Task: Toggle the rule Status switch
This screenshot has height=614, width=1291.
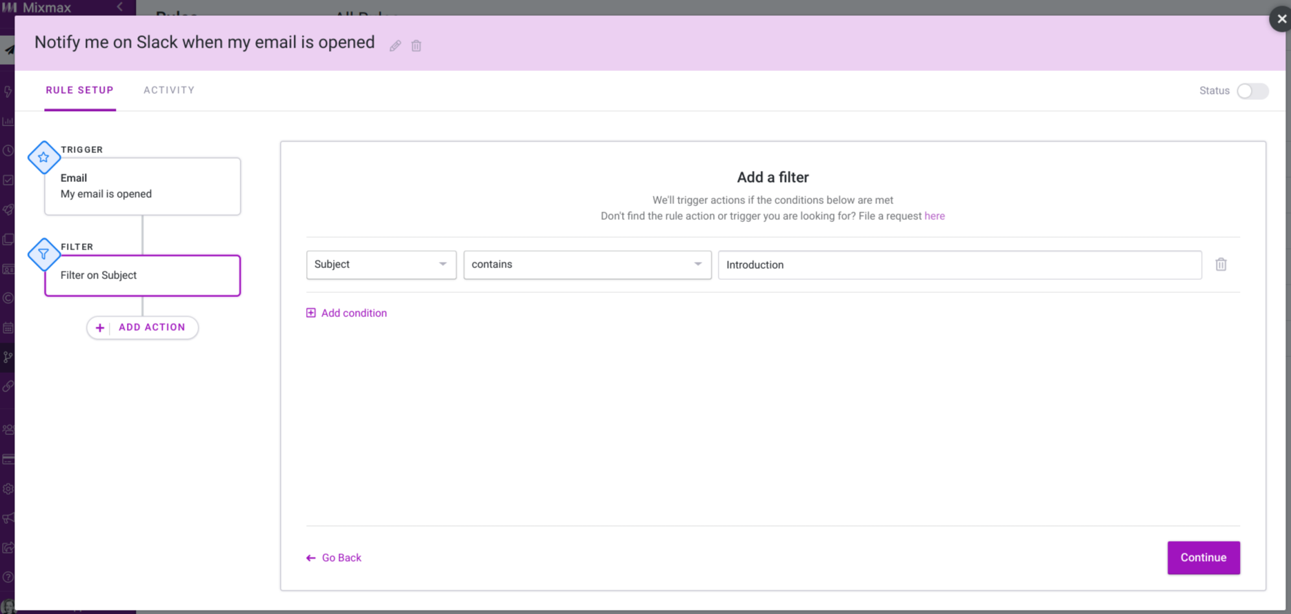Action: [1252, 91]
